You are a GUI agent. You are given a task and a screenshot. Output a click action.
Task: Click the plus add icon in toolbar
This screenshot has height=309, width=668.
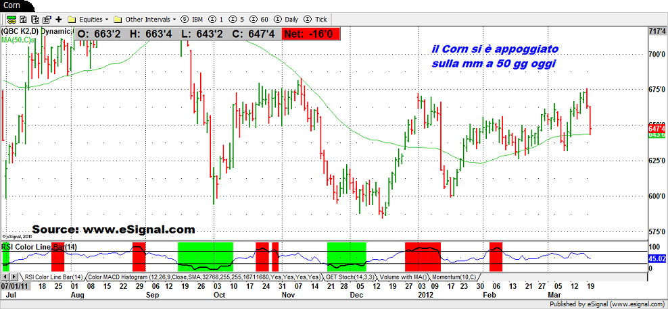coord(59,20)
